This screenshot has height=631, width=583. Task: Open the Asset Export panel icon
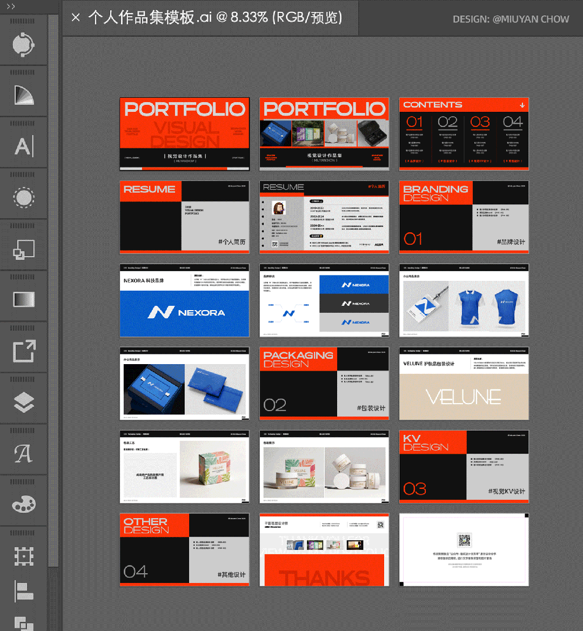click(23, 351)
